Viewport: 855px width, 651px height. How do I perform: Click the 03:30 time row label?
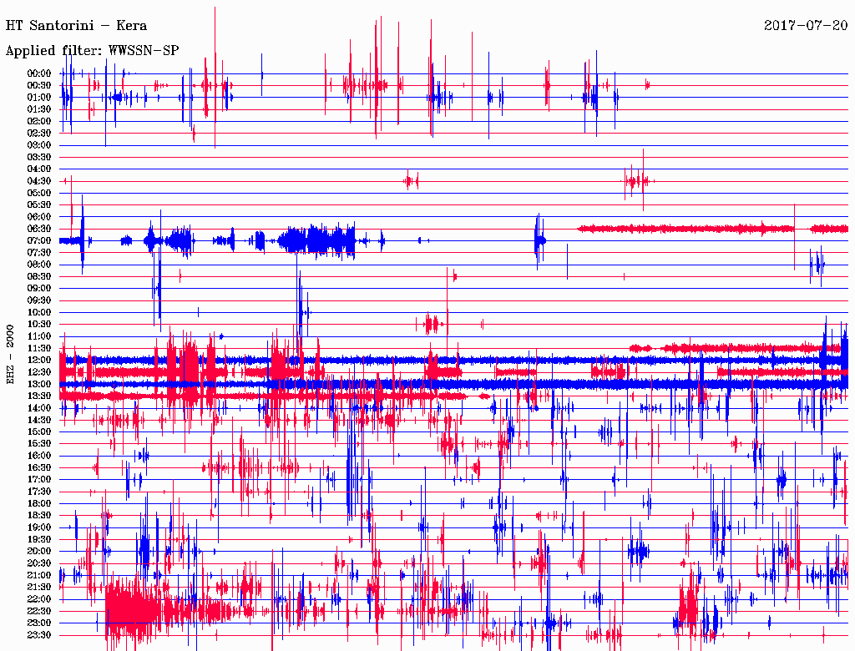pyautogui.click(x=39, y=157)
